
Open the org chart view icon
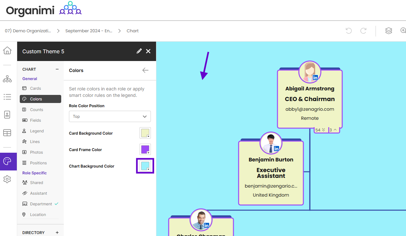click(x=7, y=79)
